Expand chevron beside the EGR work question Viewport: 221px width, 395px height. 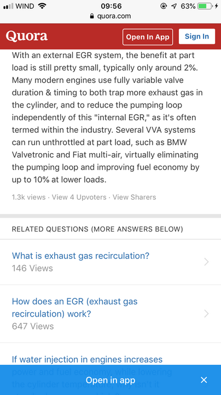206,314
